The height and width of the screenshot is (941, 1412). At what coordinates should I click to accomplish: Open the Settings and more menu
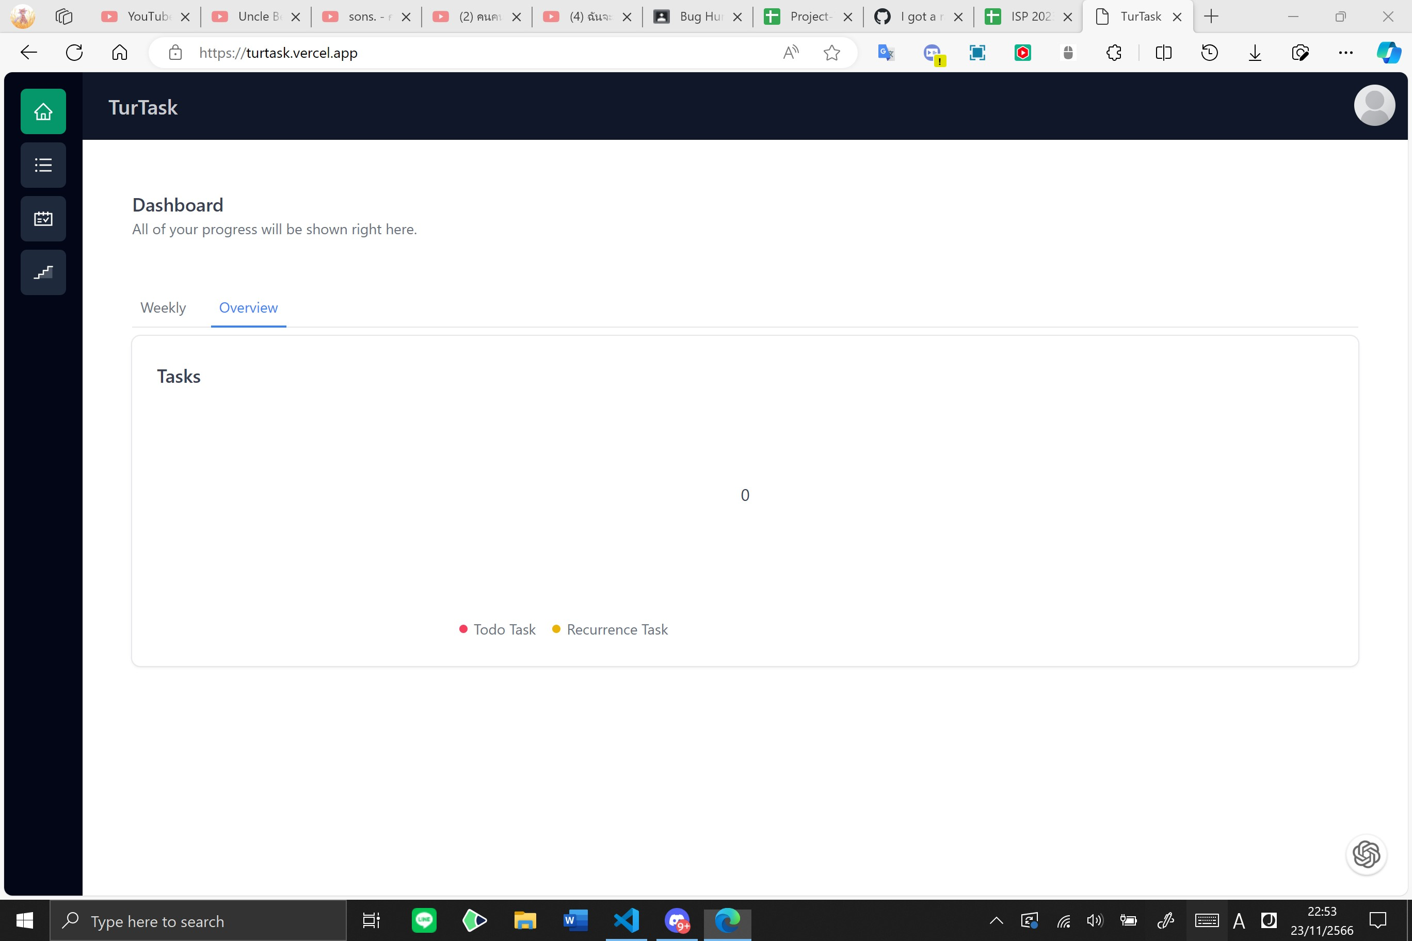click(1346, 53)
